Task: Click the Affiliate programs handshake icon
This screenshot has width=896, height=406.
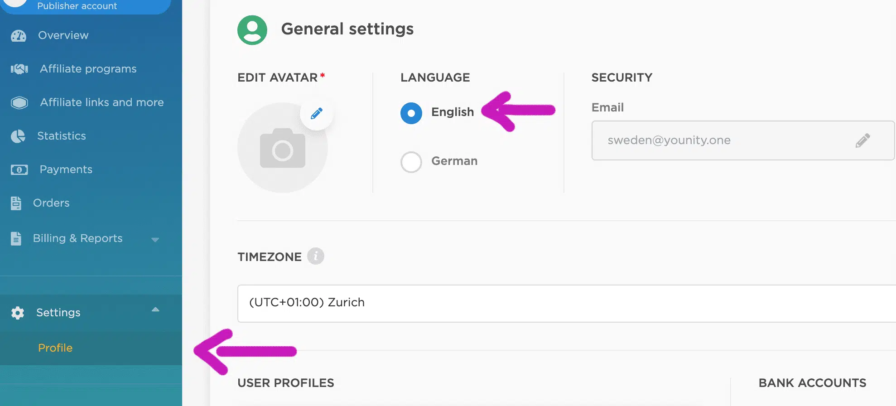Action: pyautogui.click(x=19, y=69)
